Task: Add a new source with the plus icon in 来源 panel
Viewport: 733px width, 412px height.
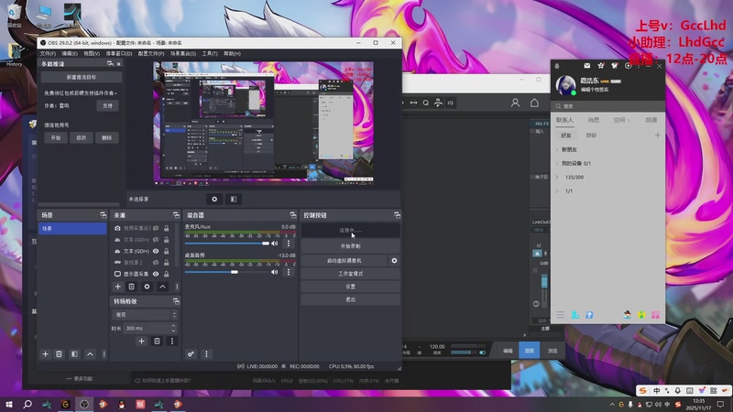Action: coord(118,287)
